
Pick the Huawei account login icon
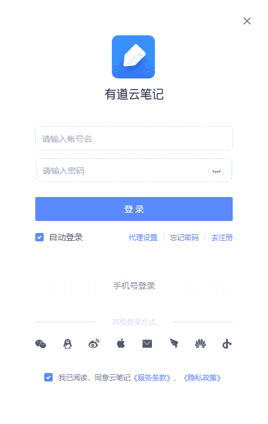click(x=200, y=344)
